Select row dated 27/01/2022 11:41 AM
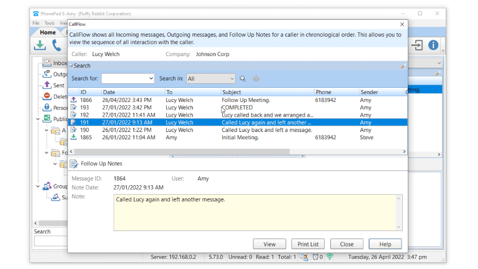 238,115
